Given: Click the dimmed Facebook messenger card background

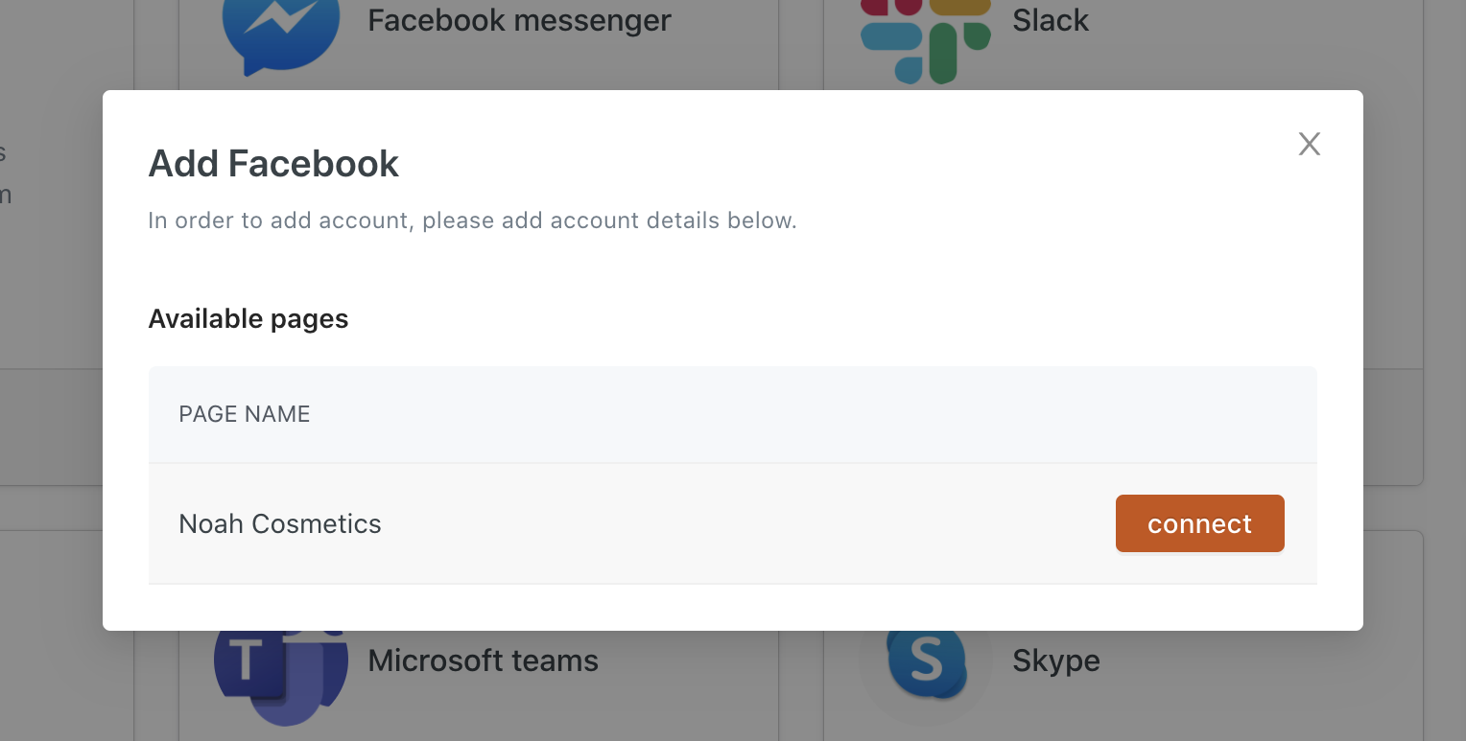Looking at the screenshot, I should [478, 45].
